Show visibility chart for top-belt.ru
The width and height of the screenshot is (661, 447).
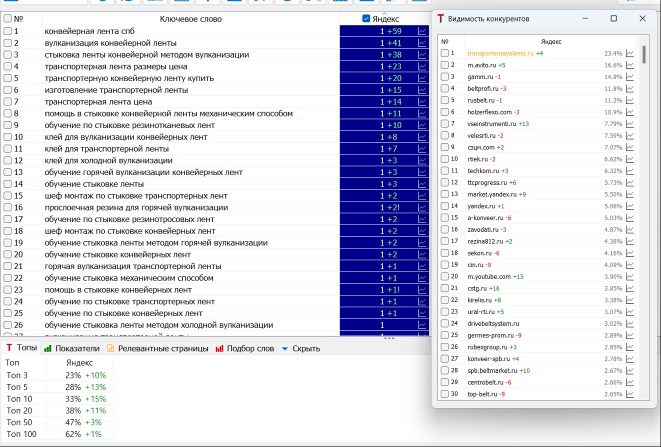coord(630,394)
